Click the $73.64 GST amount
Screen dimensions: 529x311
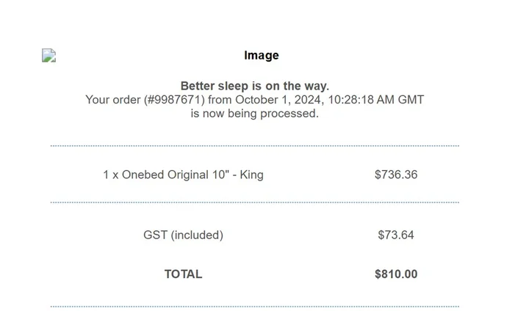[x=395, y=235]
